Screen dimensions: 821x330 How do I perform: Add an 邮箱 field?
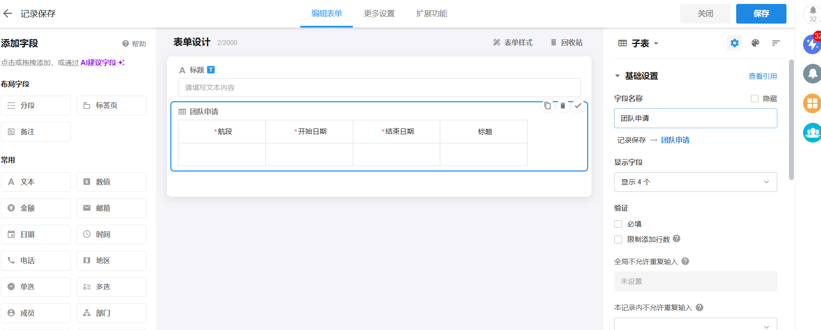[111, 208]
